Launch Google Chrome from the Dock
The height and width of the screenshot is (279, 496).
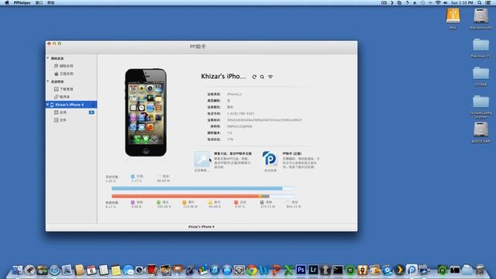pos(252,270)
